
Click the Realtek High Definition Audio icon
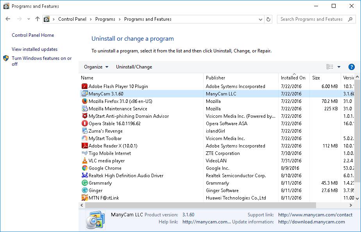(x=84, y=175)
